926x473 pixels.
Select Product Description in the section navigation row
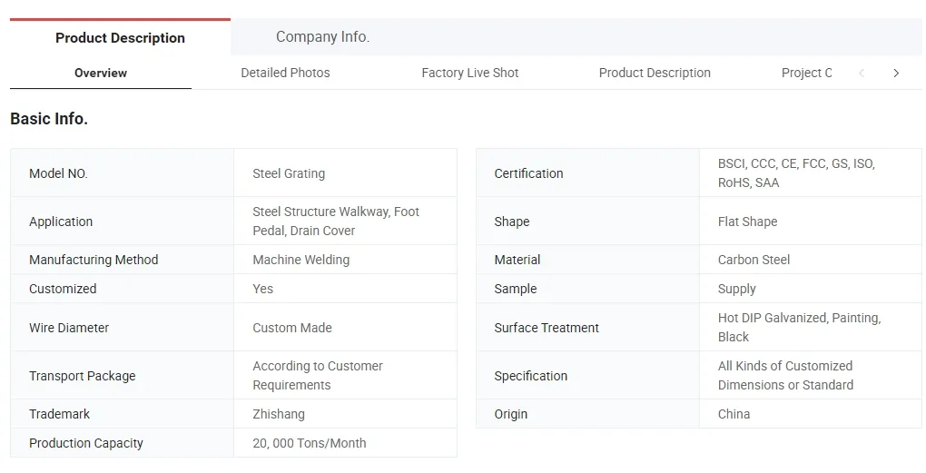[655, 73]
